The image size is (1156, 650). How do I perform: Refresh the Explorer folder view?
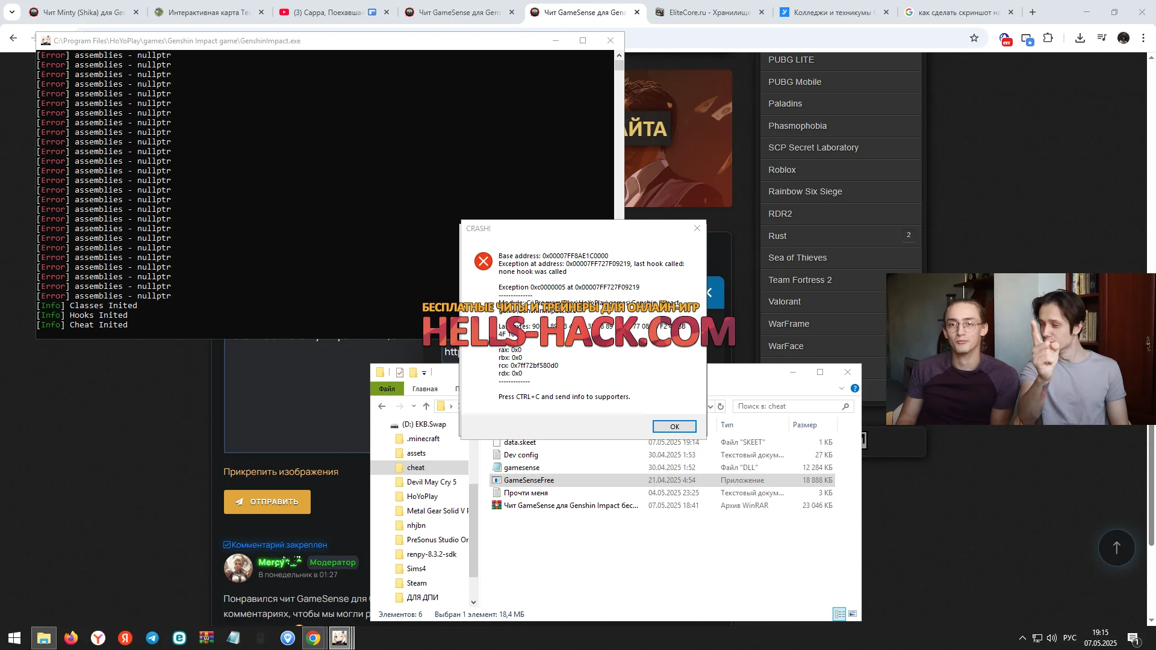[x=721, y=406]
